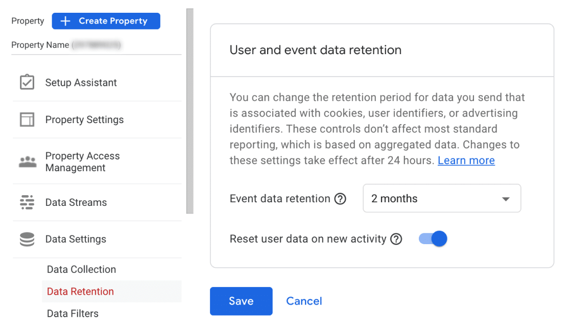
Task: Select the Data Retention menu item
Action: pos(80,291)
